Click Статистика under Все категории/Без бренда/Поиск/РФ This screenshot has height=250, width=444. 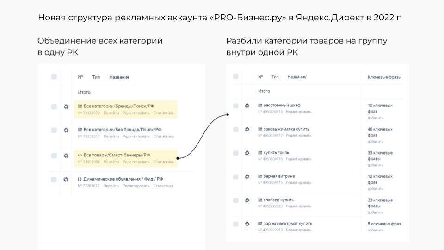point(164,136)
